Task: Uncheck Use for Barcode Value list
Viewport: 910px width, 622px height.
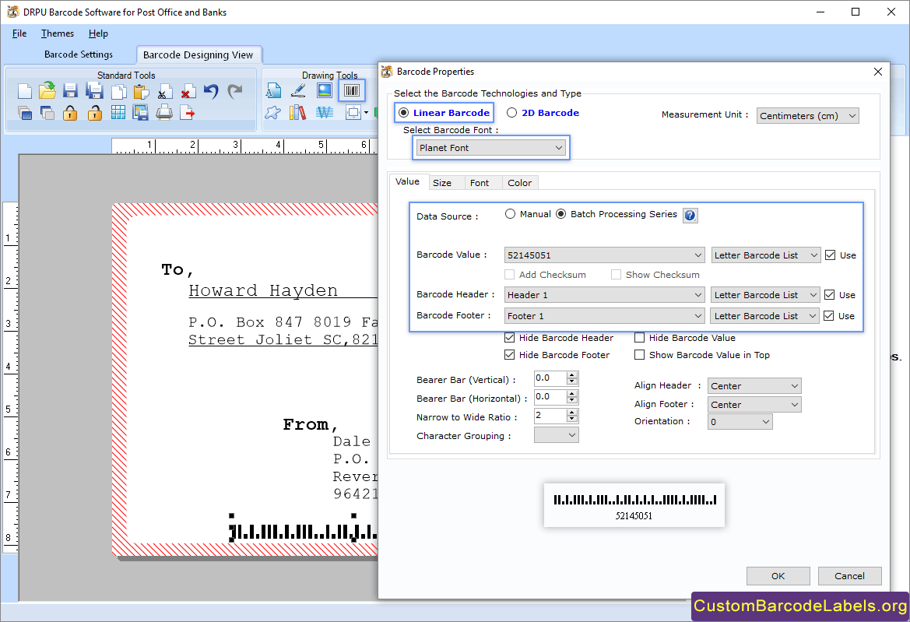Action: coord(831,255)
